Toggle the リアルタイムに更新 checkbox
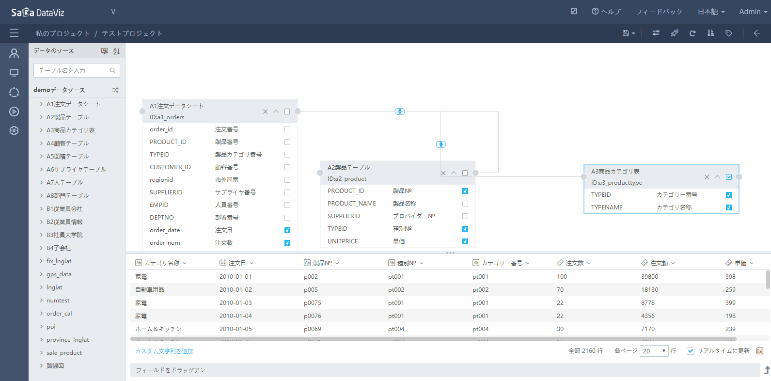 (691, 351)
